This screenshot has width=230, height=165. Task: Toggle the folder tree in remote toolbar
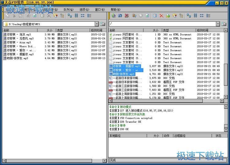click(x=181, y=16)
